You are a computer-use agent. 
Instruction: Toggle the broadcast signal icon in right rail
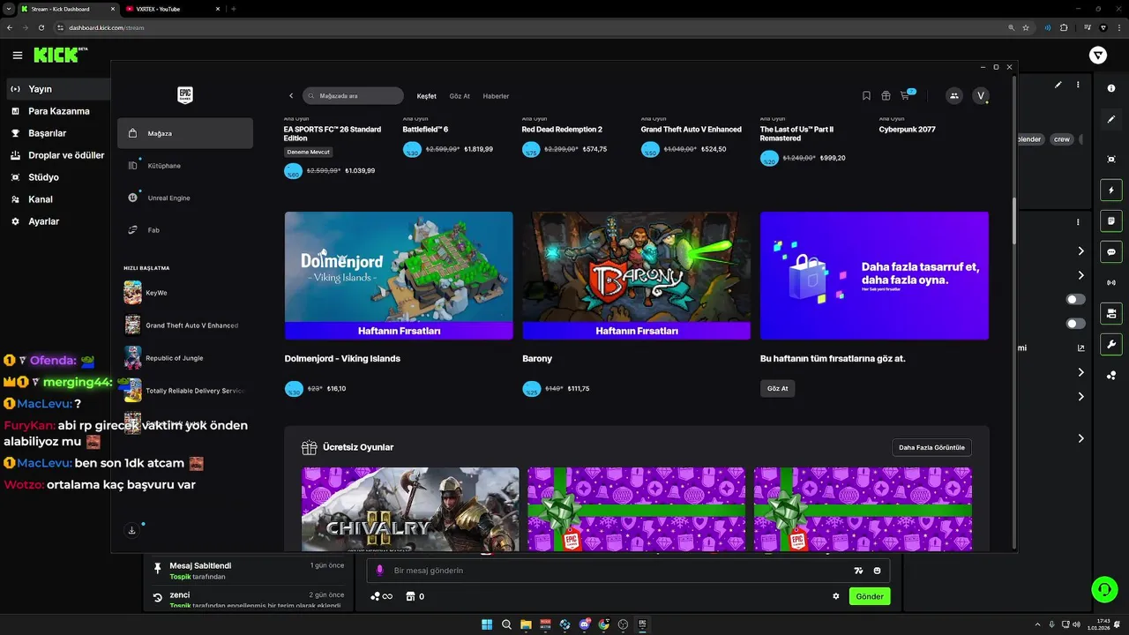1111,282
